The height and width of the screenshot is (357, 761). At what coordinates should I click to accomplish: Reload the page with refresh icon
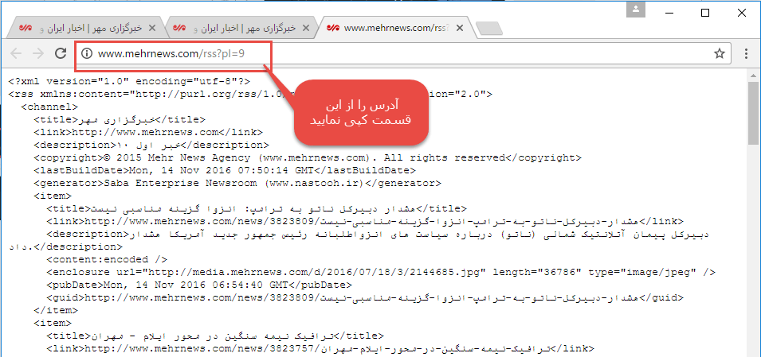pyautogui.click(x=61, y=54)
